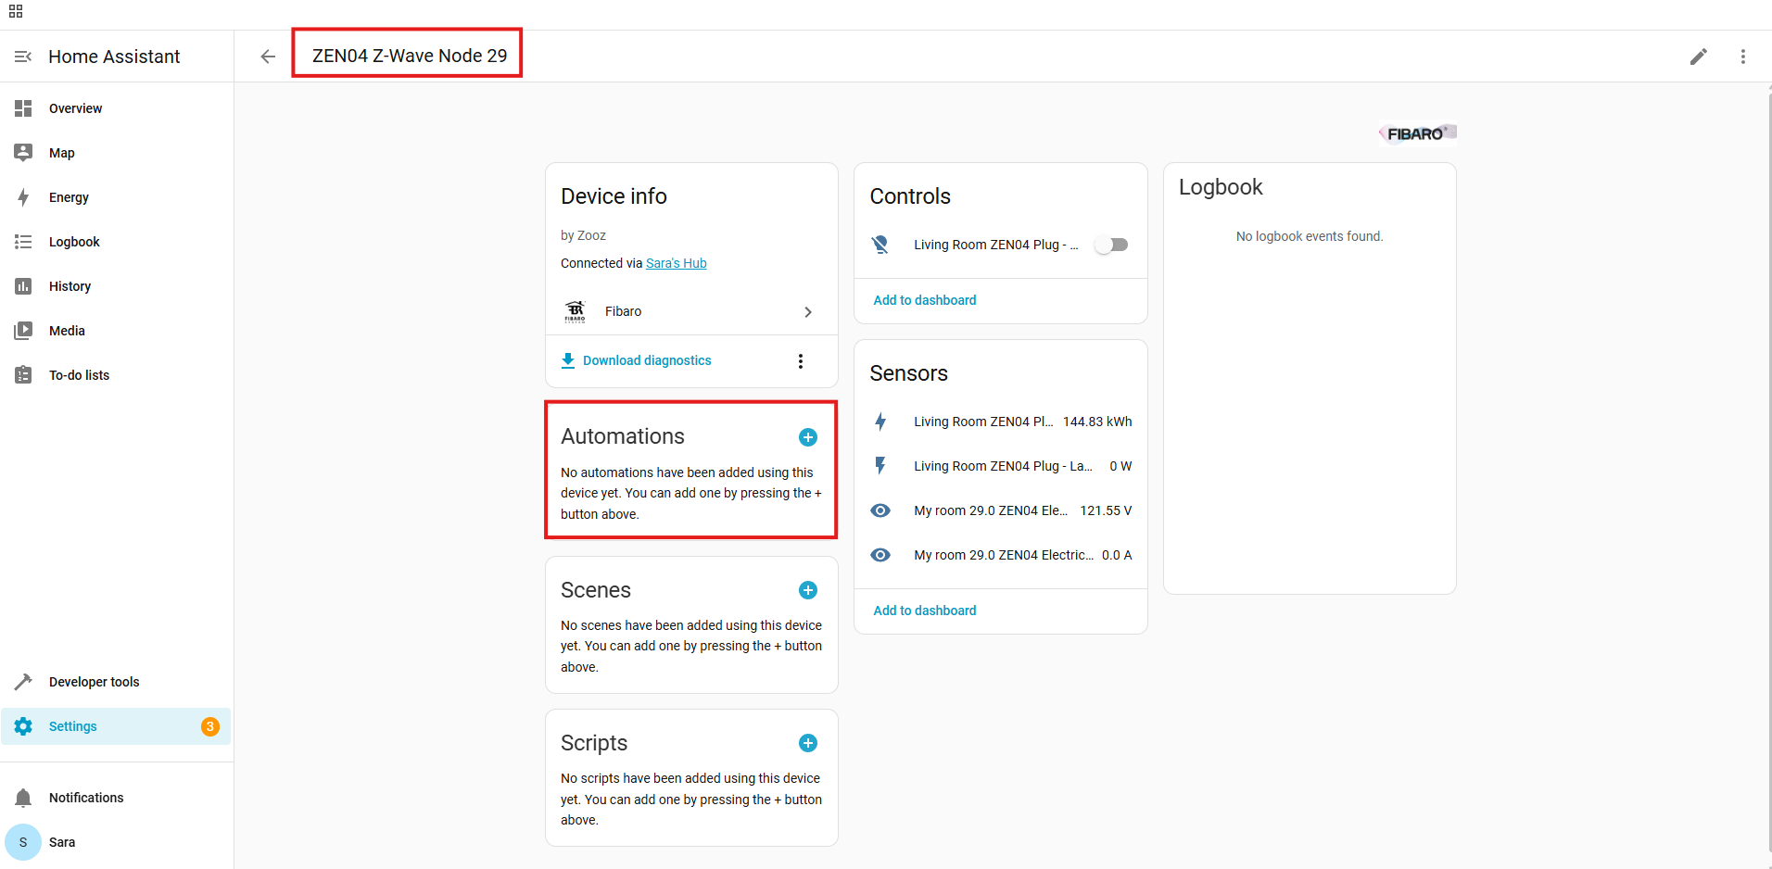Click Download diagnostics
Screen dimensions: 1772x869
click(646, 360)
